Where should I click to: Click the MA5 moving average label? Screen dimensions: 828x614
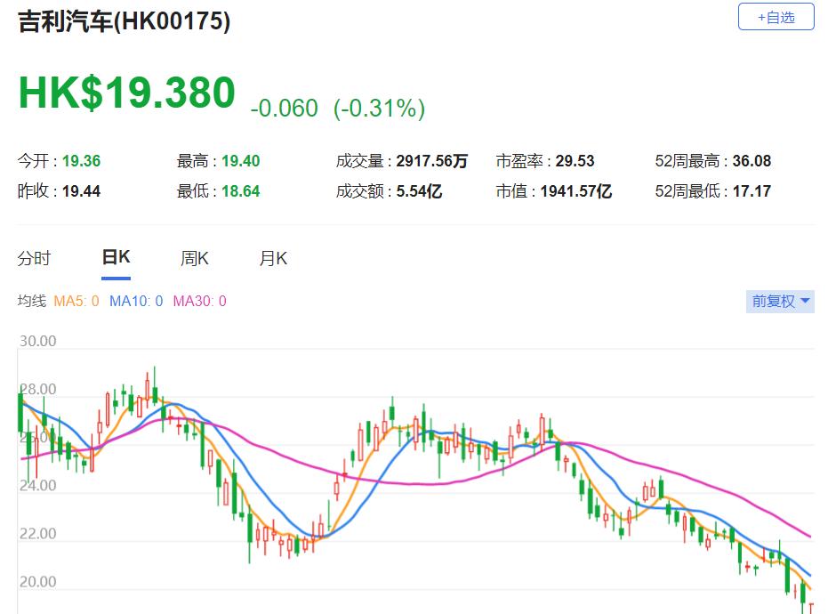point(76,301)
